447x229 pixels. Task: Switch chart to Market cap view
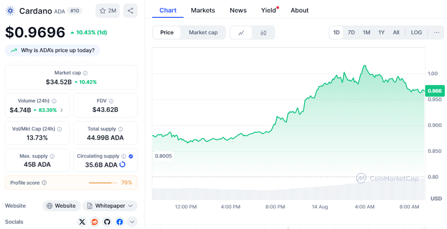pyautogui.click(x=203, y=32)
